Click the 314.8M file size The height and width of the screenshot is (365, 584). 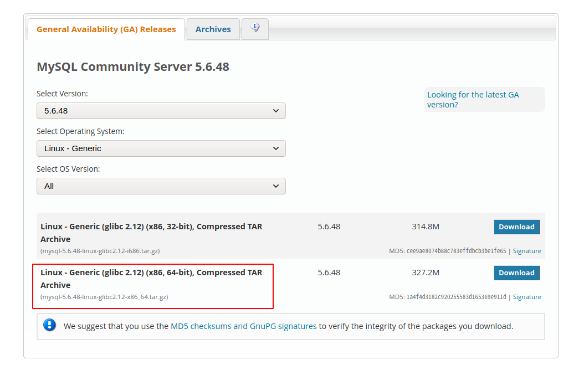coord(426,227)
